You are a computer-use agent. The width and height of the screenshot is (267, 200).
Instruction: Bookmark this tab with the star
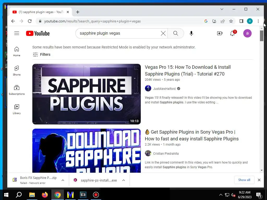tap(231, 21)
